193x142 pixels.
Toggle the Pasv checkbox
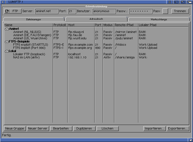click(165, 11)
